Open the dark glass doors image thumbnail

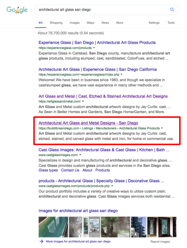point(162,227)
